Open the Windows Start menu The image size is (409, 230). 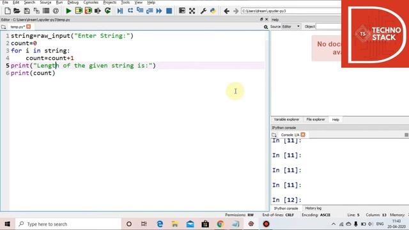coord(7,224)
